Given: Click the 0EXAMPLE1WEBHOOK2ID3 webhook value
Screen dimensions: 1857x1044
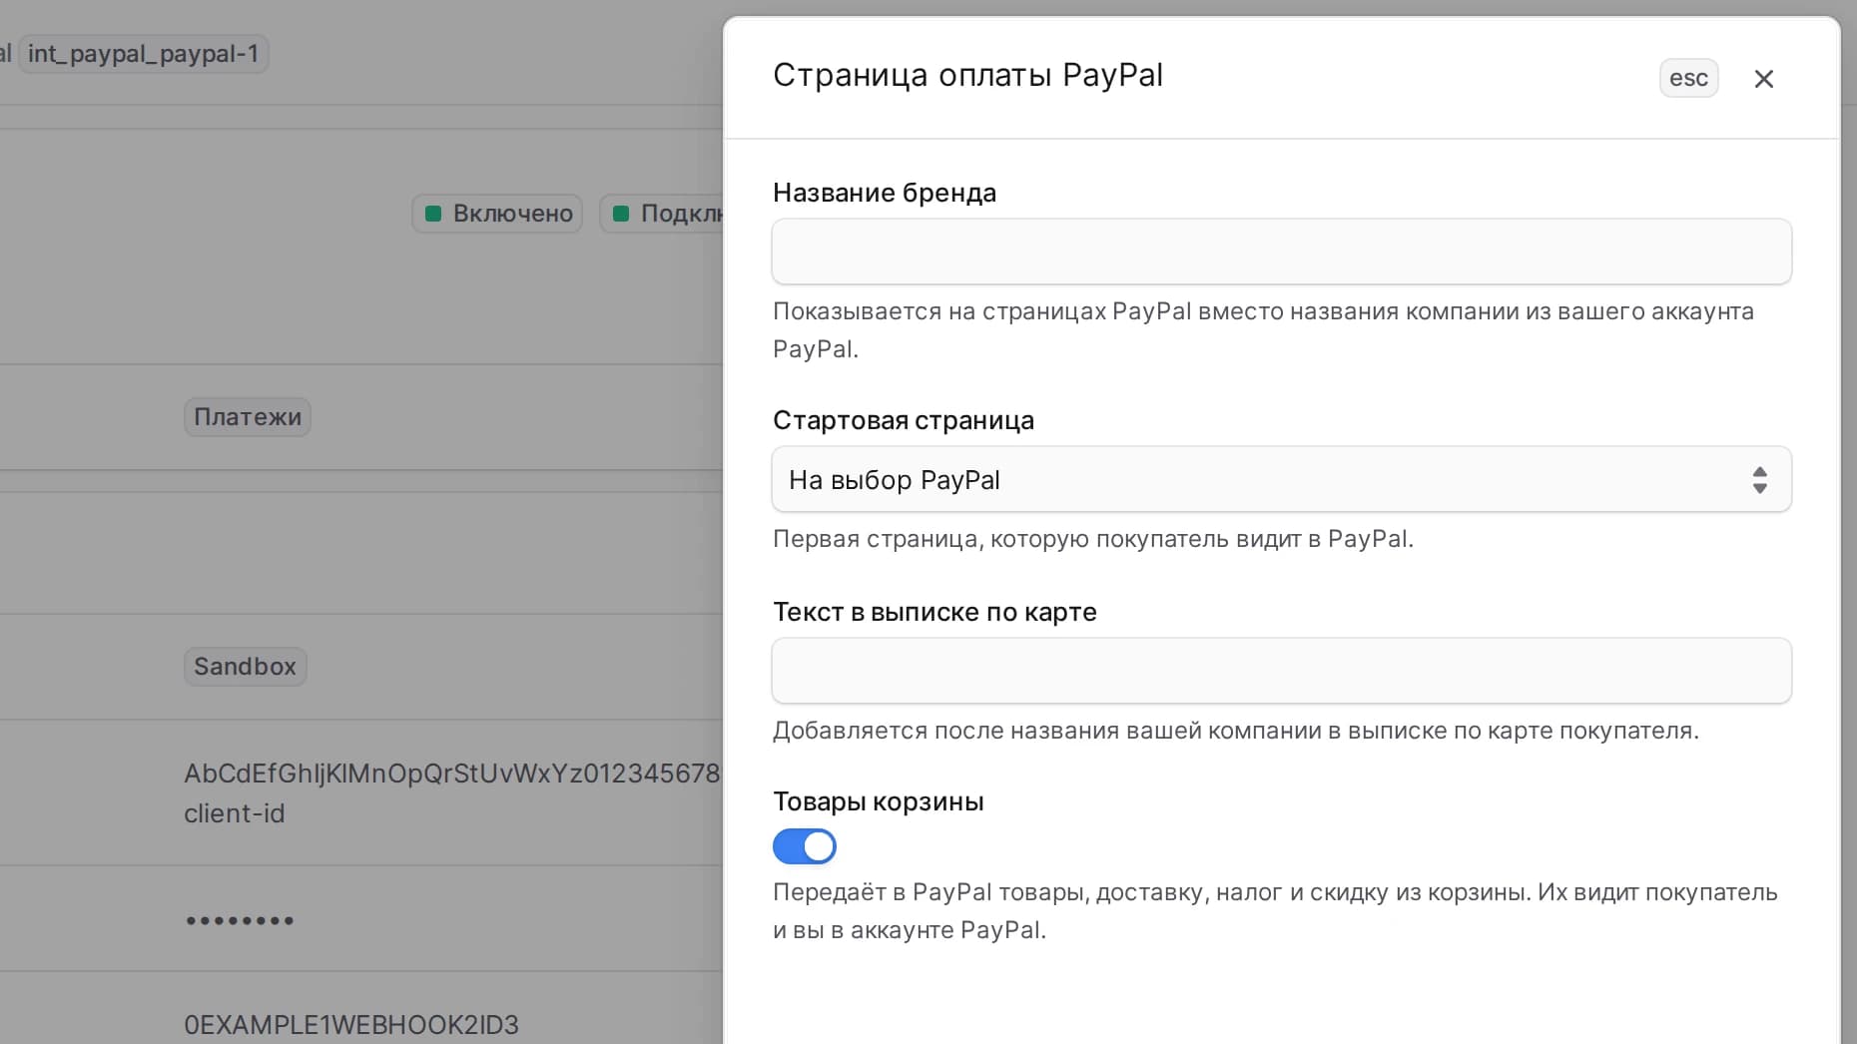Looking at the screenshot, I should tap(351, 1025).
